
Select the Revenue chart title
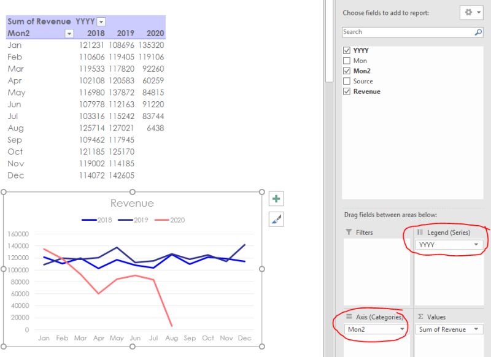pos(131,203)
